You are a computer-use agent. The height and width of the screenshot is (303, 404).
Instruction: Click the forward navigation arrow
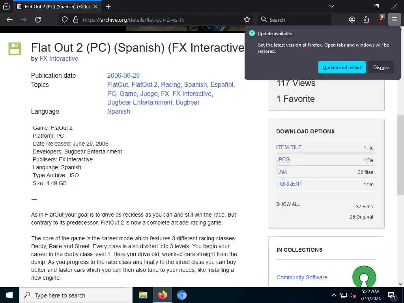pyautogui.click(x=24, y=20)
